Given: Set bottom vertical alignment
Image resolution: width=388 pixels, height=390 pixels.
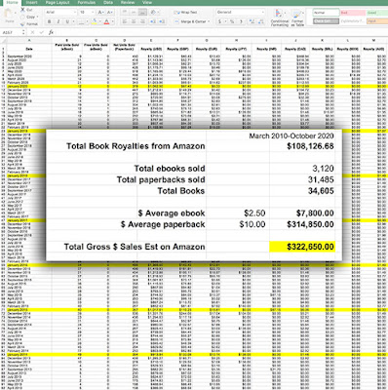Looking at the screenshot, I should coord(142,13).
